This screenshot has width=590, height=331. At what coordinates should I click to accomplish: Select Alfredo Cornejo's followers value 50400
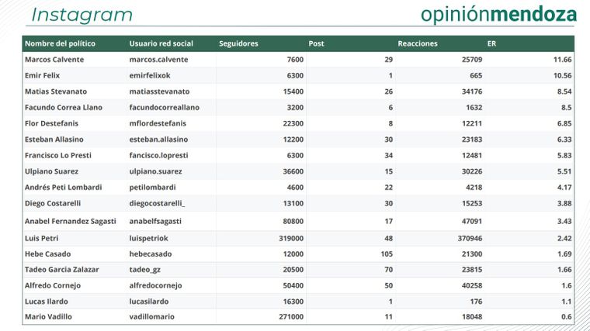[290, 285]
